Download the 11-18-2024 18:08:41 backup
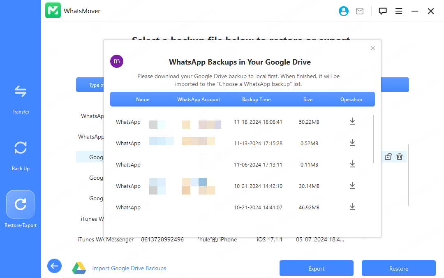 352,121
